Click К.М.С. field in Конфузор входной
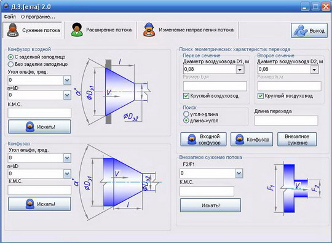This screenshot has height=243, width=332. pos(39,113)
